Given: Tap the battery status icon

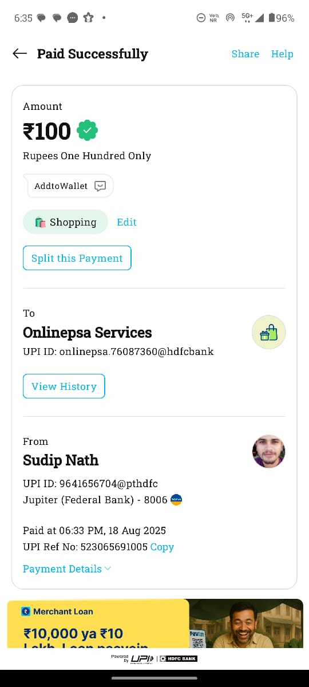Looking at the screenshot, I should 271,18.
